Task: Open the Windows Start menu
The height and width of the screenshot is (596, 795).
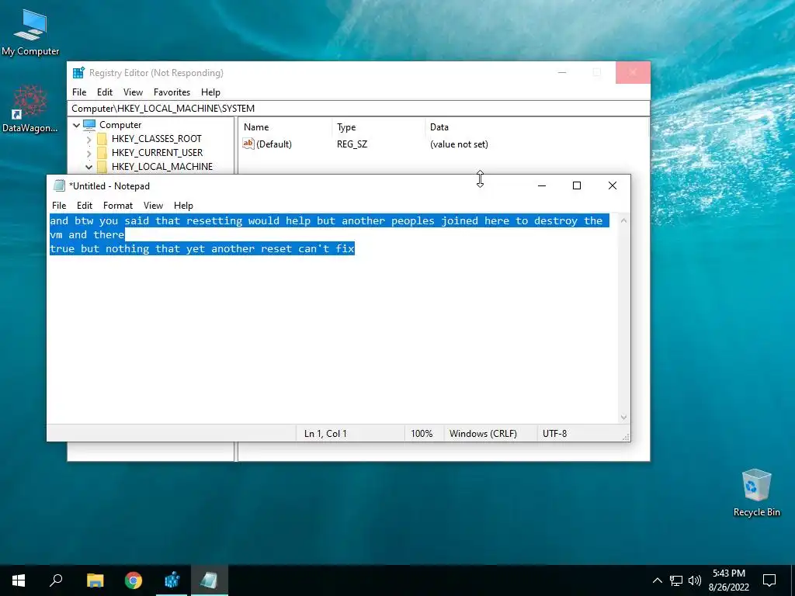Action: (19, 580)
